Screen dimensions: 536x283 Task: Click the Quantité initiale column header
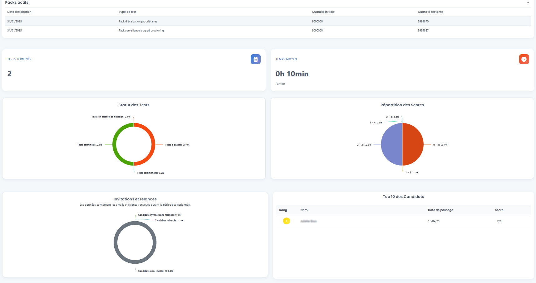click(323, 12)
